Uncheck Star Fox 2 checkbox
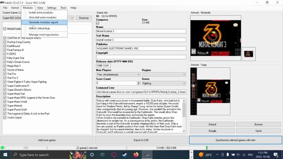Image resolution: width=283 pixels, height=159 pixels. [x=5, y=78]
